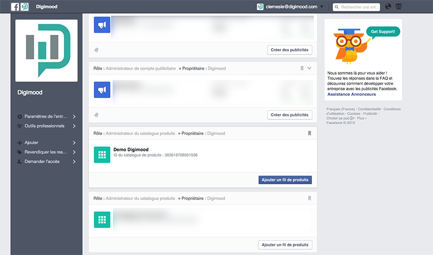This screenshot has height=255, width=433.
Task: Click the Get Support! speech bubble
Action: [383, 32]
